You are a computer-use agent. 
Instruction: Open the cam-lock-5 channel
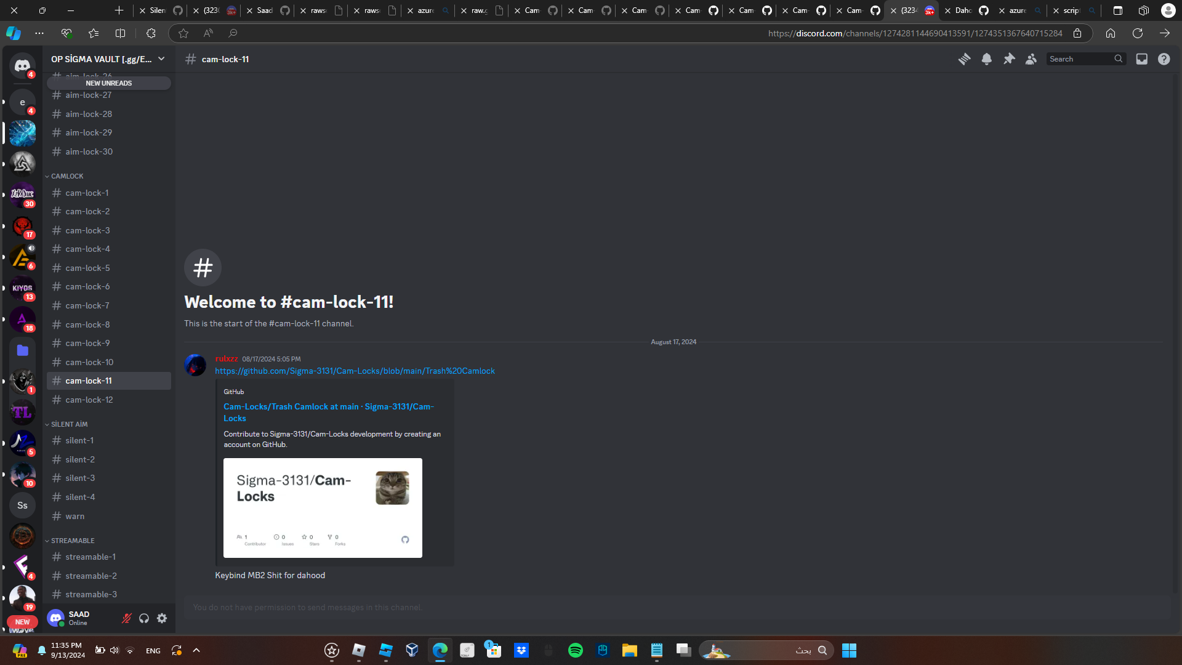tap(109, 268)
